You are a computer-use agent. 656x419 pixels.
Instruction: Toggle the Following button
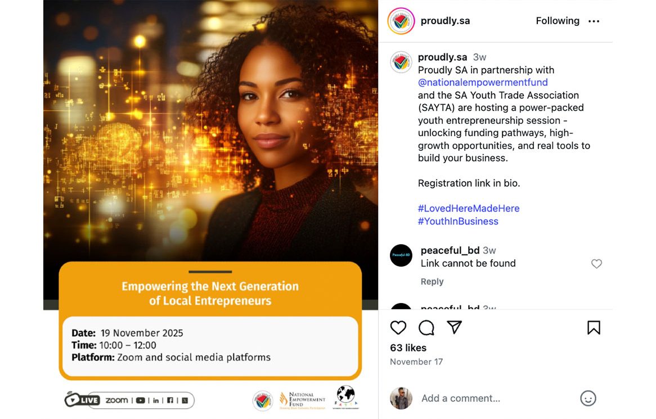[558, 21]
